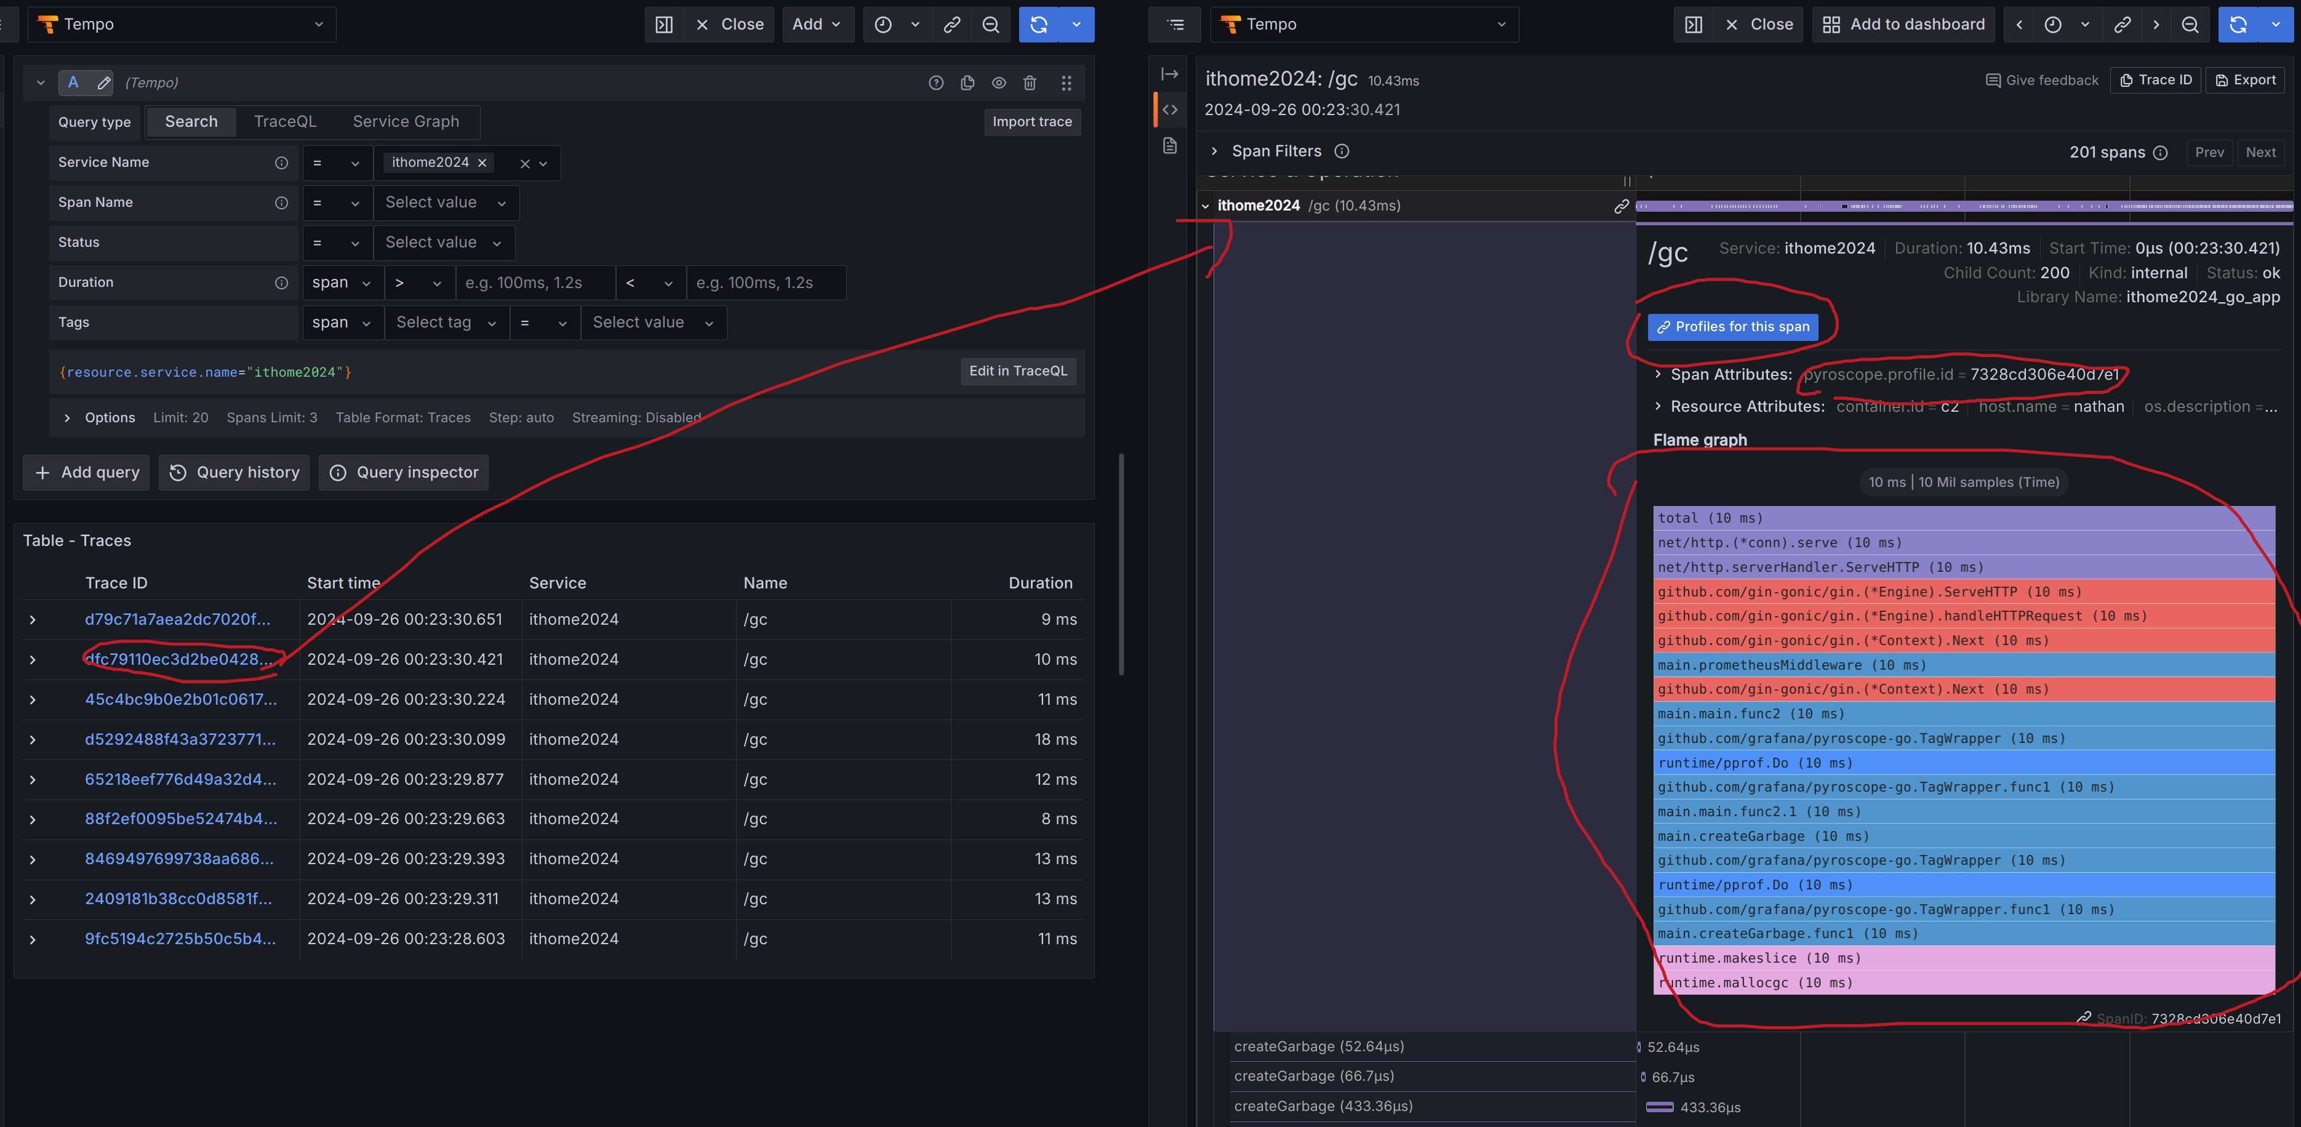2301x1127 pixels.
Task: Click the zoom out magnifier in the left pane
Action: [x=991, y=25]
